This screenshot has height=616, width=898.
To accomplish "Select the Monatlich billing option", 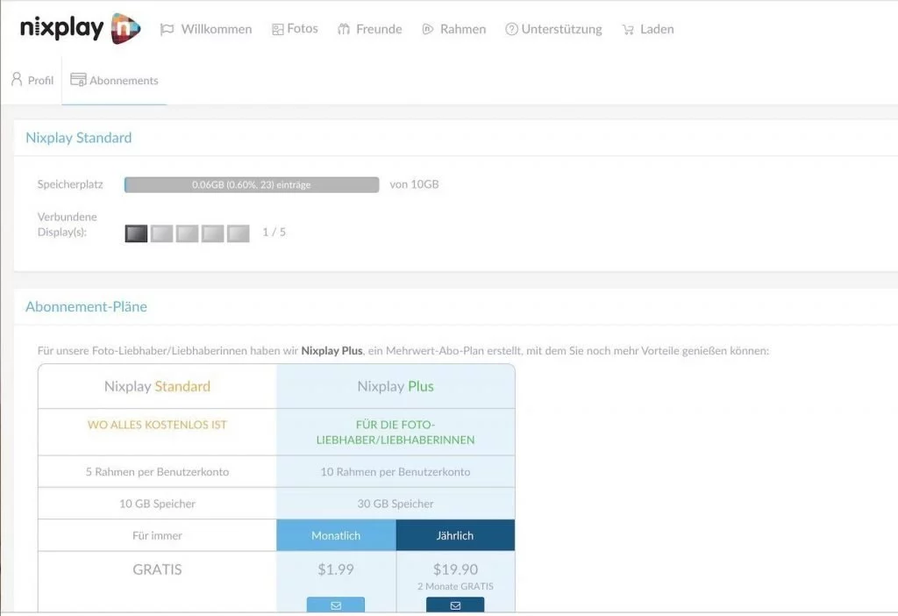I will click(336, 535).
